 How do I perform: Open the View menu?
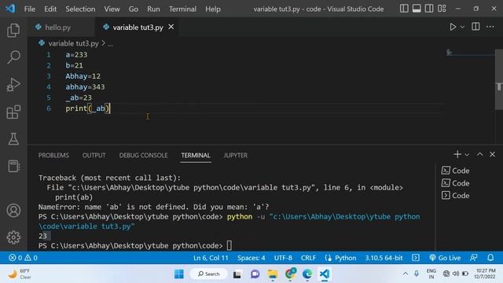112,9
